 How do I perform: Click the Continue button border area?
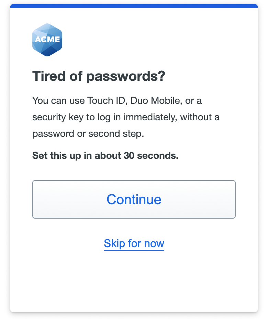(x=134, y=181)
